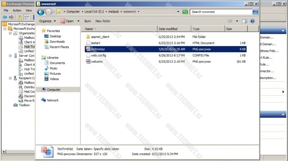288x161 pixels.
Task: Select the welcome PNG file
Action: (x=97, y=61)
